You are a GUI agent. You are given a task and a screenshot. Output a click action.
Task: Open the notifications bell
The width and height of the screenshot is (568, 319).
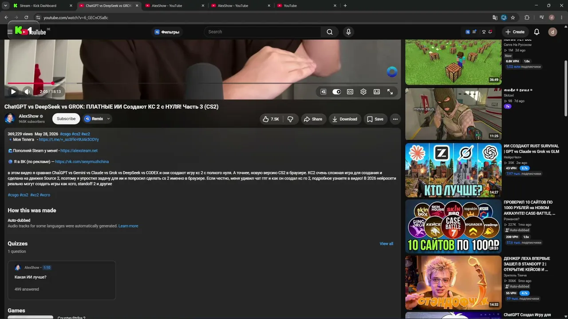click(x=536, y=32)
